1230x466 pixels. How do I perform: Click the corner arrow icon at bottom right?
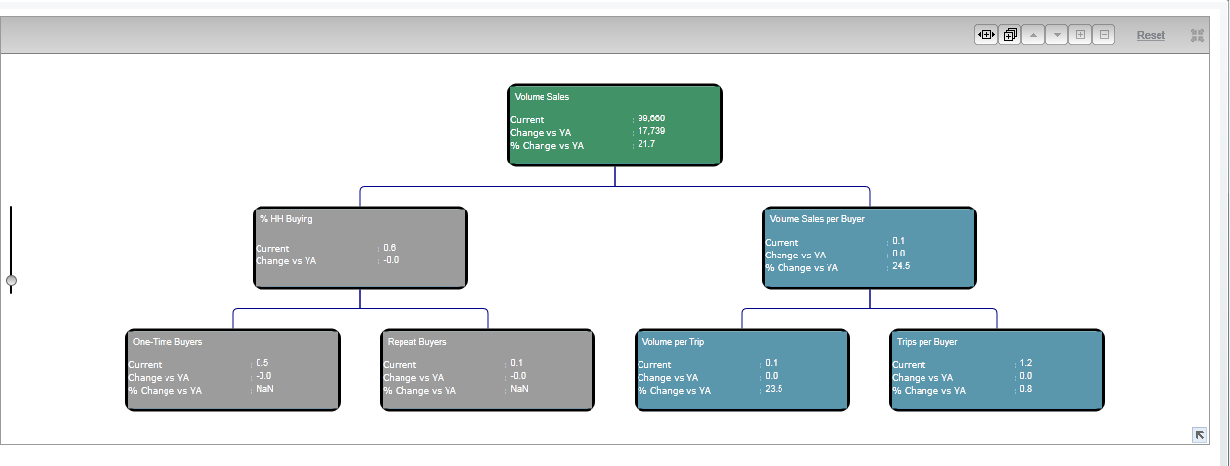pos(1200,435)
